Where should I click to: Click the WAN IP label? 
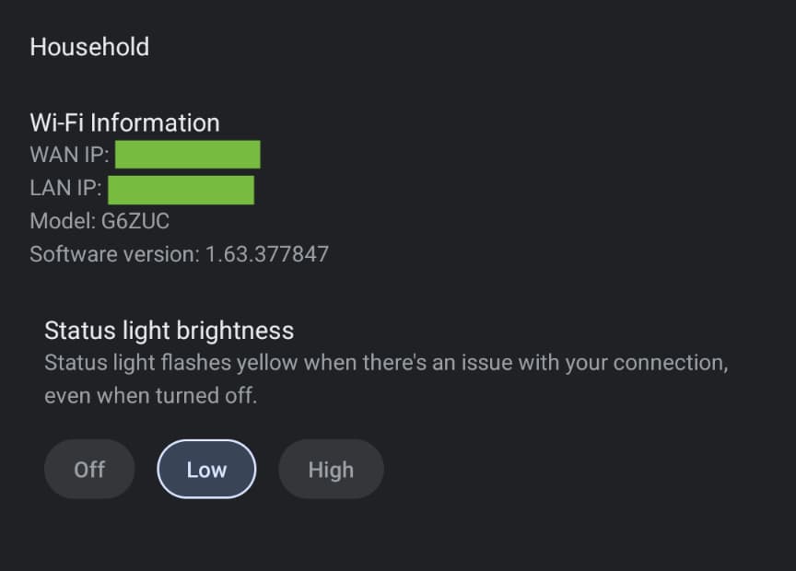(x=69, y=155)
